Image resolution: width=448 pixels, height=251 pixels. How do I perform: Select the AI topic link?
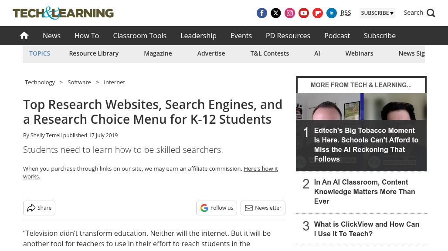tap(317, 53)
